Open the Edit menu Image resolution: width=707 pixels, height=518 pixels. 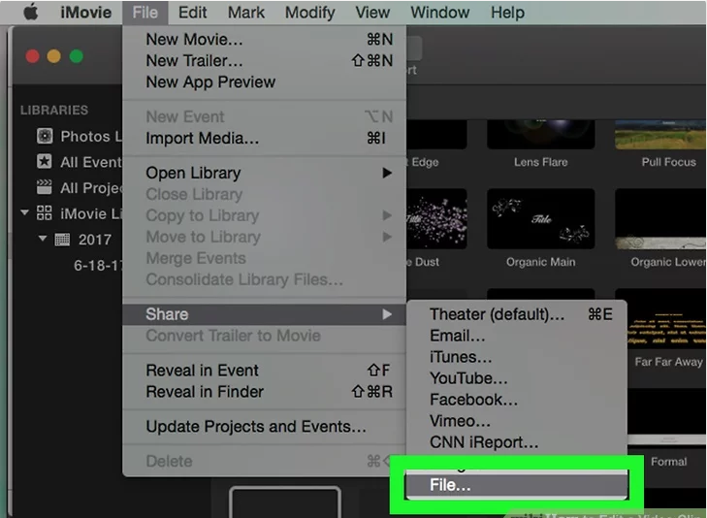(193, 13)
